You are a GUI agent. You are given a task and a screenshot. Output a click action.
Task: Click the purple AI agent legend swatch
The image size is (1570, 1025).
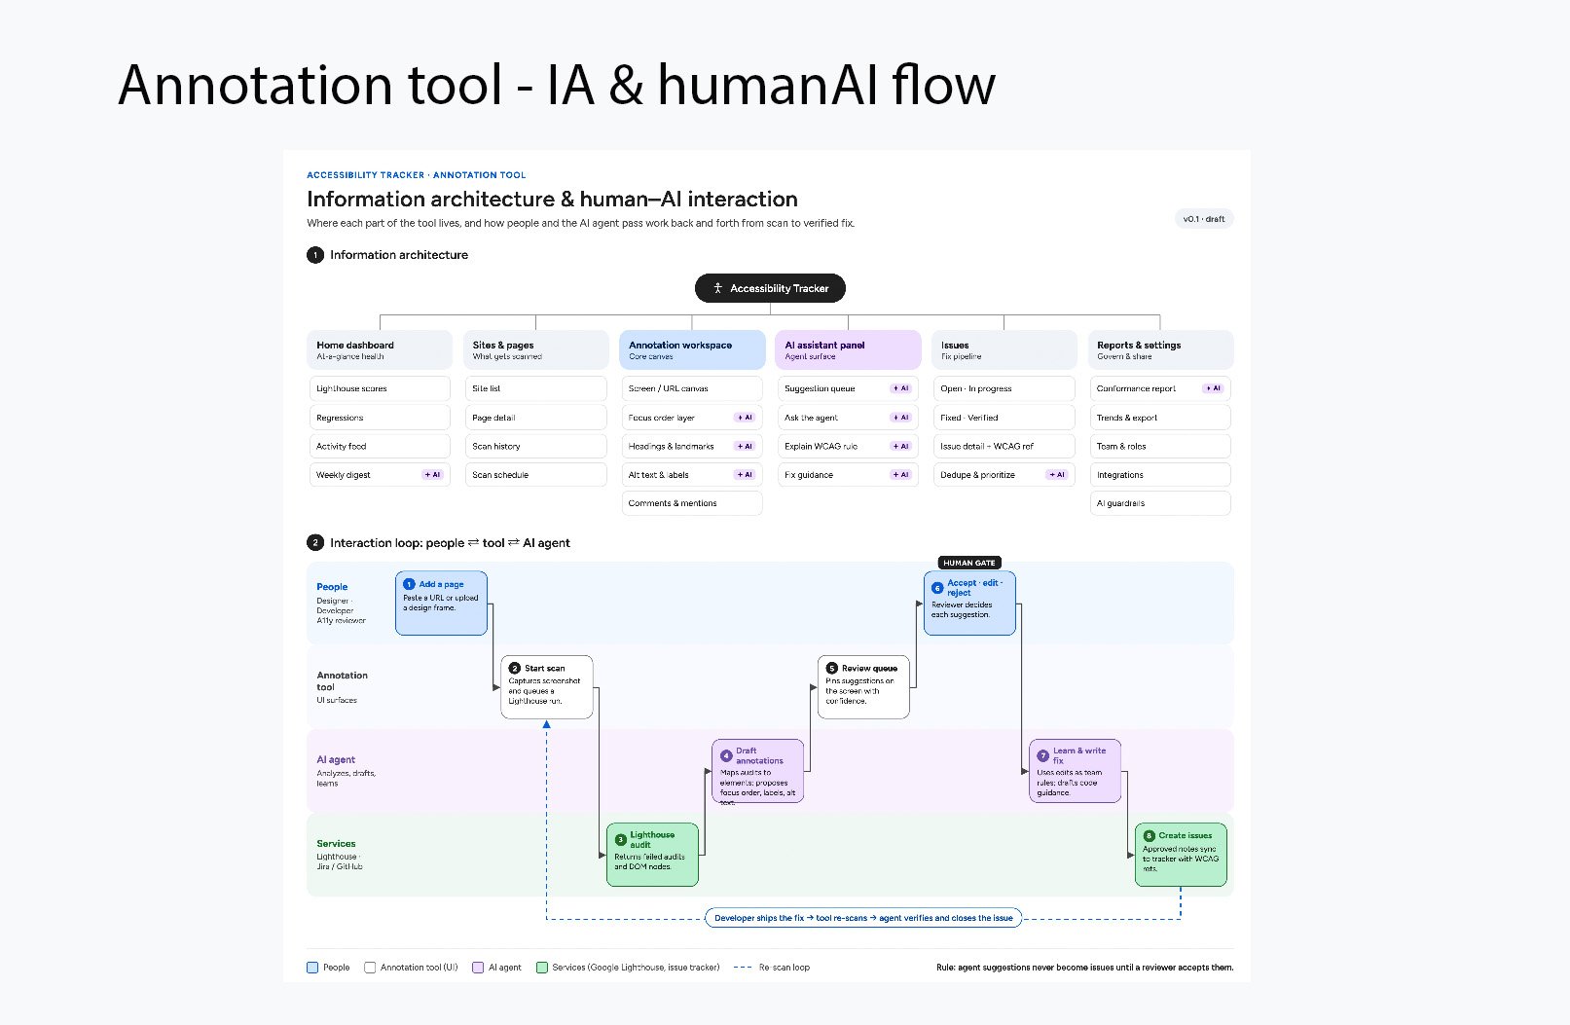click(x=478, y=968)
